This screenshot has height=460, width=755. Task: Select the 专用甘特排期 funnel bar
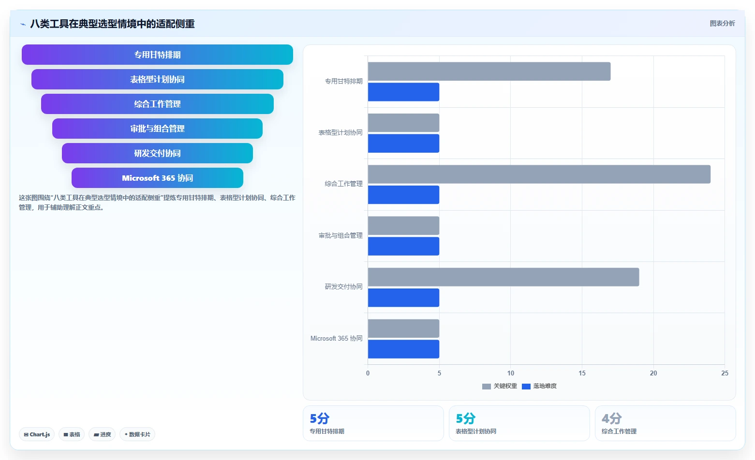coord(157,55)
